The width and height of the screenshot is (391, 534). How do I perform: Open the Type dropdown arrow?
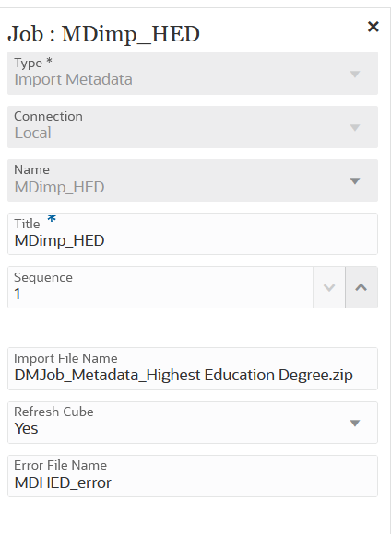tap(355, 74)
